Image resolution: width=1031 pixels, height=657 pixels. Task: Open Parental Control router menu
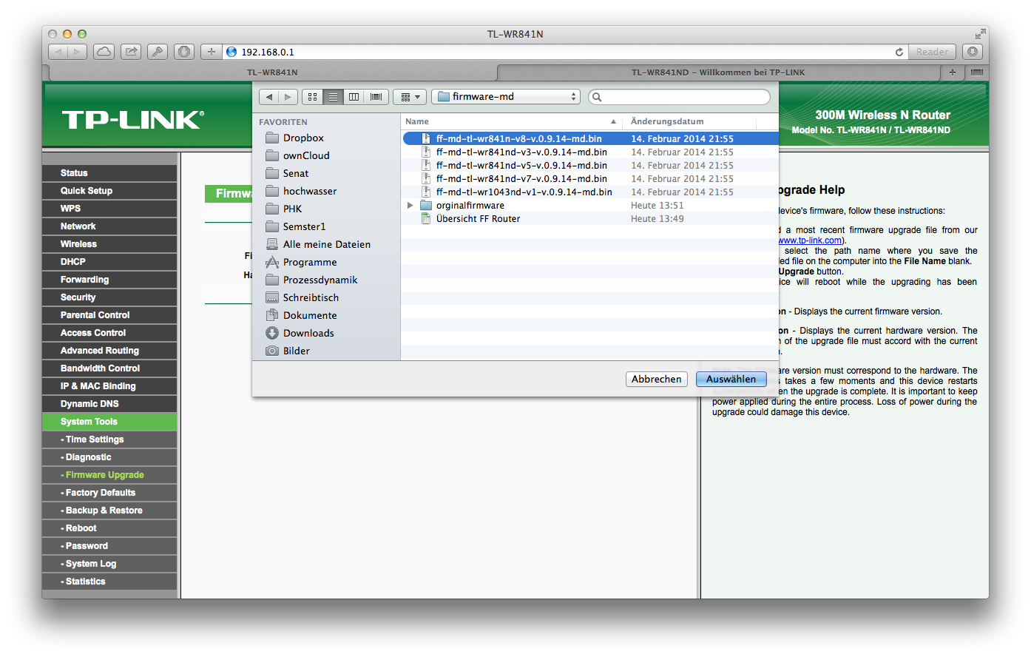coord(109,315)
